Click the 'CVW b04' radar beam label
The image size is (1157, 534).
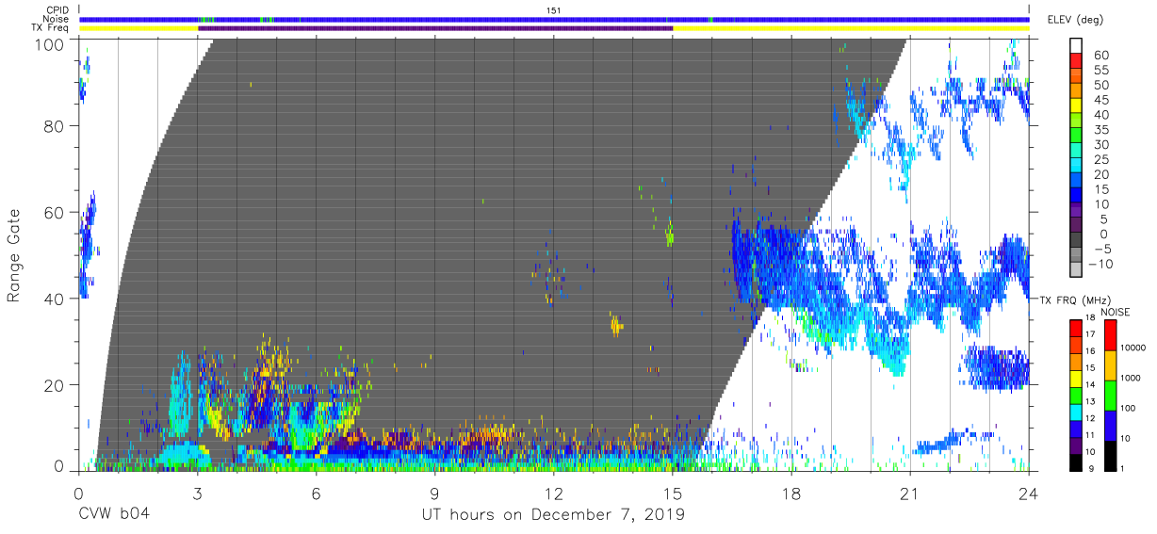pyautogui.click(x=114, y=515)
